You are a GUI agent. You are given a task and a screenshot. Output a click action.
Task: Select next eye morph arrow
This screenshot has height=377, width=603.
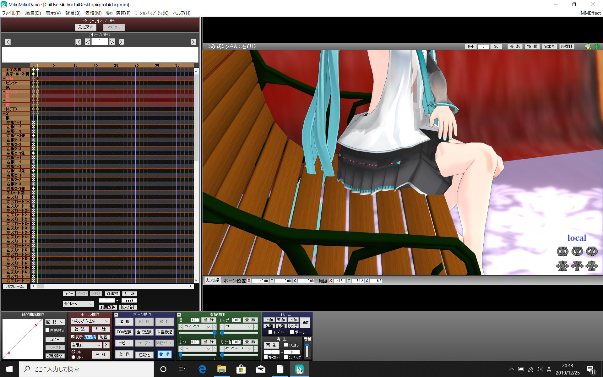click(x=215, y=327)
